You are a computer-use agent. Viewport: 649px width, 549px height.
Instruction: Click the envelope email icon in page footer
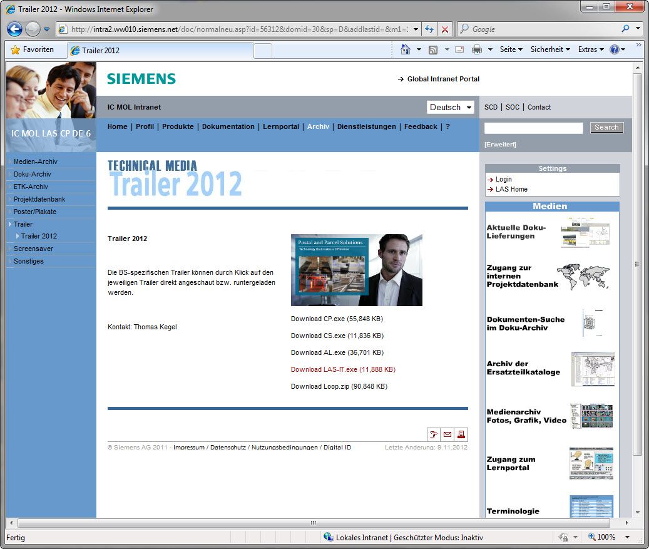tap(447, 434)
